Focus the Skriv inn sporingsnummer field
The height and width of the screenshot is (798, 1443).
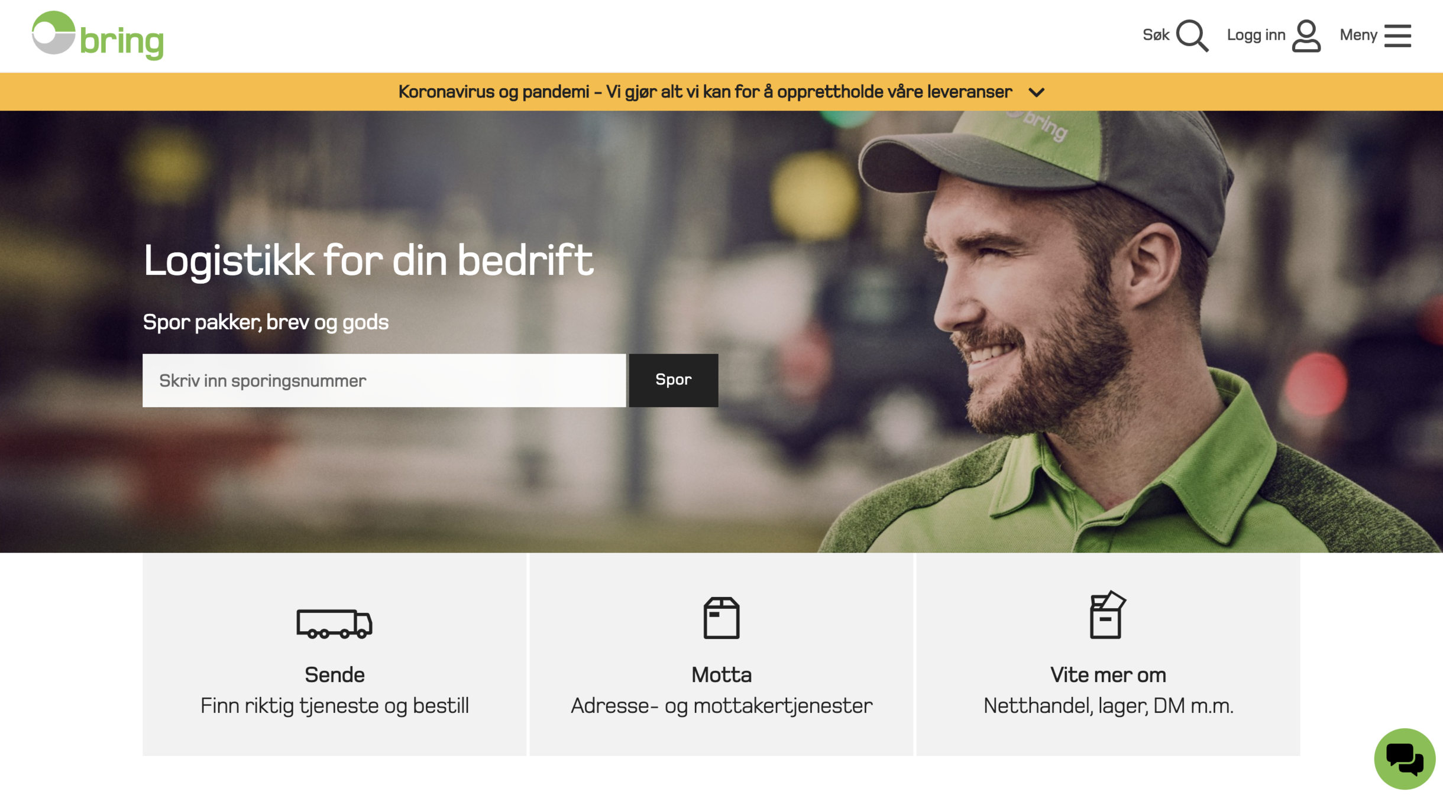(x=384, y=380)
